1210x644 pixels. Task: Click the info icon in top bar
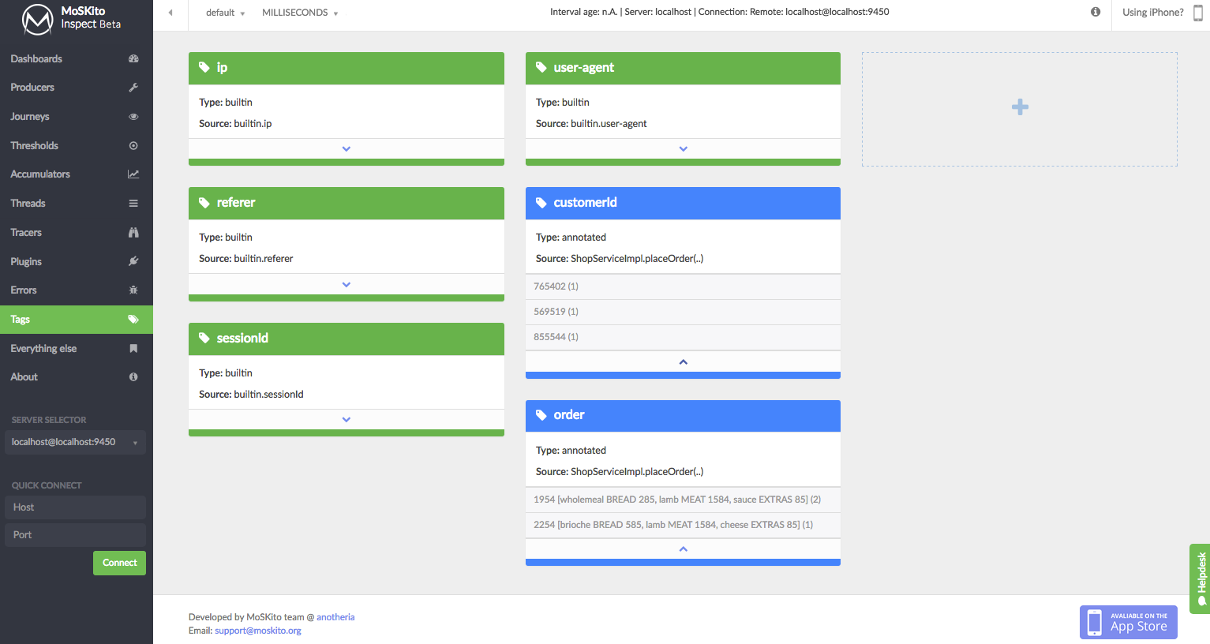pyautogui.click(x=1096, y=12)
